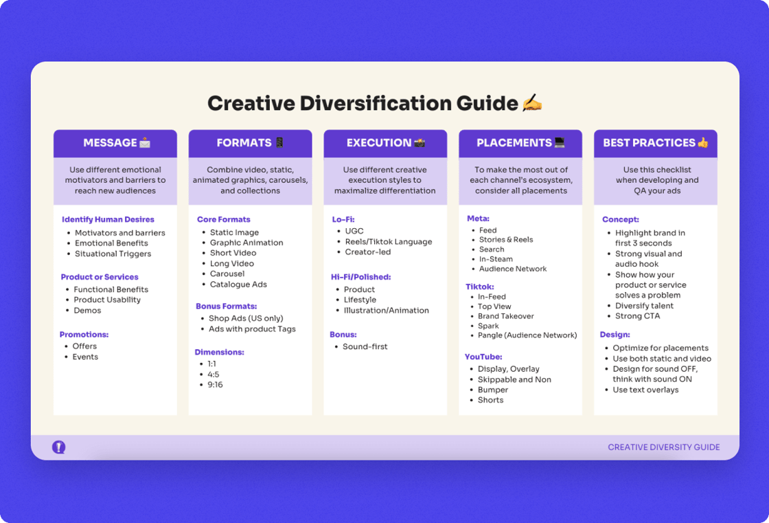Click the Tiktok heading under Placements
The height and width of the screenshot is (523, 769).
pyautogui.click(x=480, y=287)
